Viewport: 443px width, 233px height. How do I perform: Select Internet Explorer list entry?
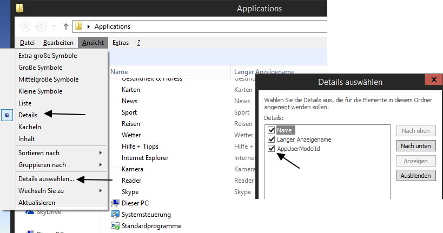[145, 158]
